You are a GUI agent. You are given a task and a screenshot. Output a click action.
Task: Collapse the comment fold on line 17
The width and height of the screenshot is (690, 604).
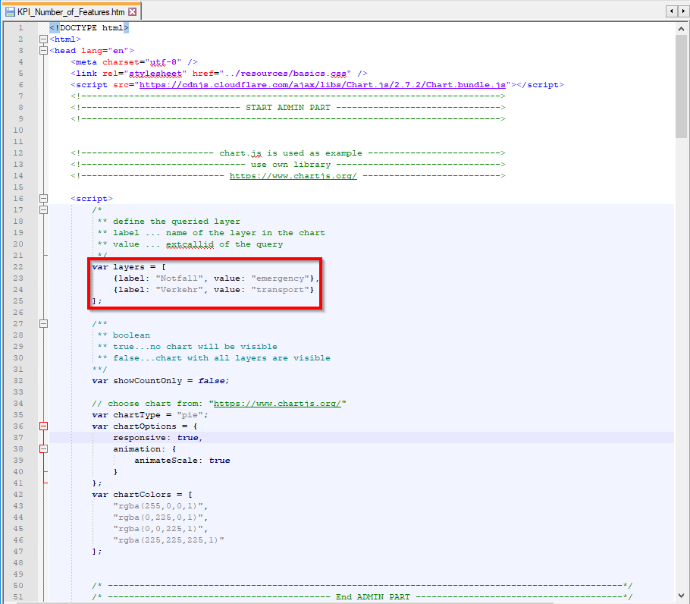43,209
